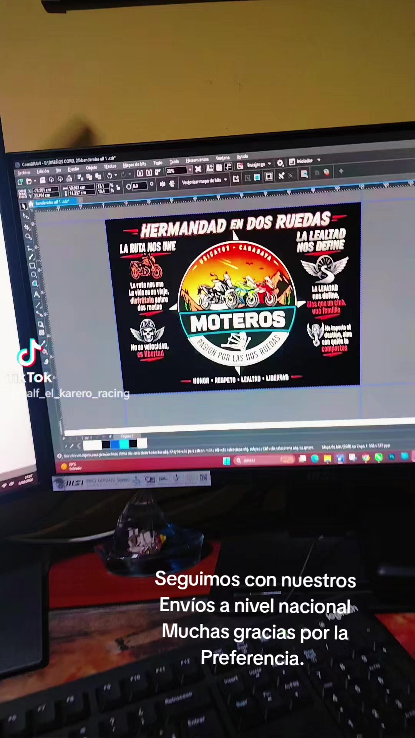Screen dimensions: 415x738
Task: Pick the cyan swatch in document palette
Action: 124,444
